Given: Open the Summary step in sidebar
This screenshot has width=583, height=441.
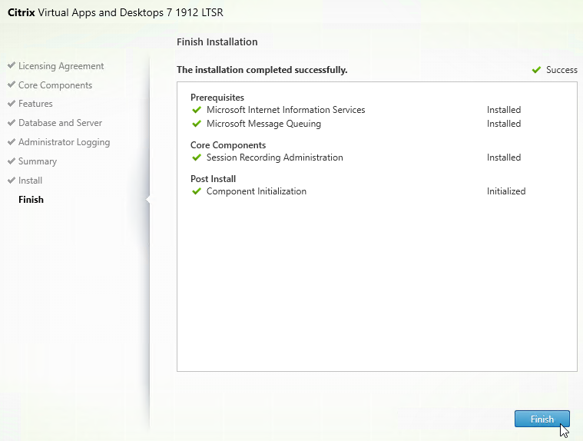Looking at the screenshot, I should click(38, 161).
